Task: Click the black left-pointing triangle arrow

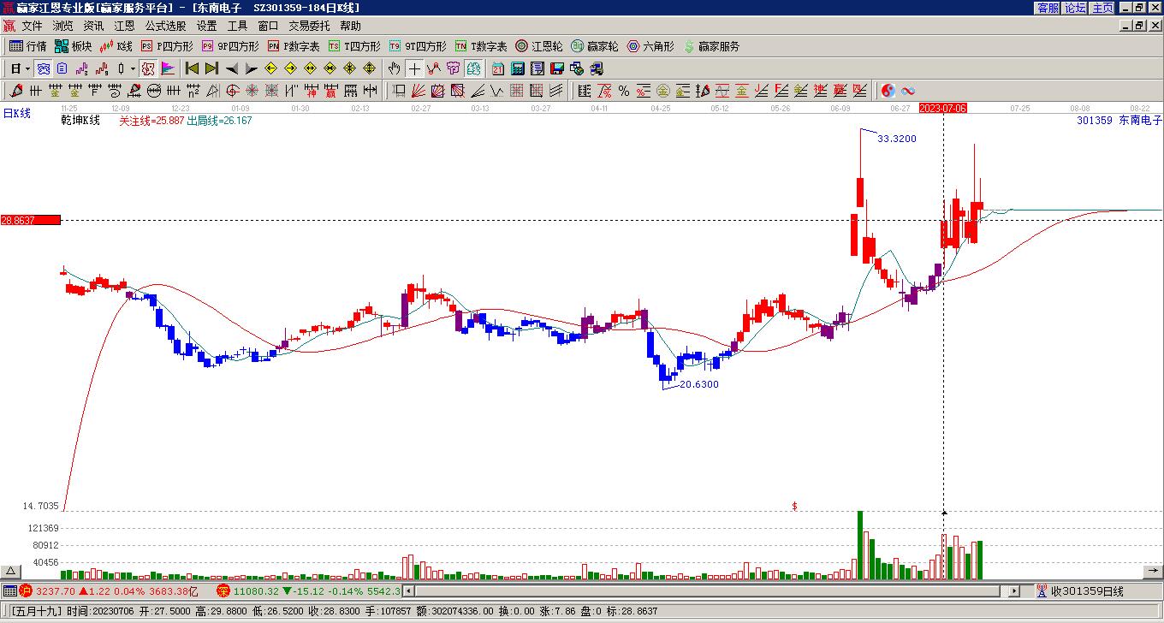Action: pos(232,68)
